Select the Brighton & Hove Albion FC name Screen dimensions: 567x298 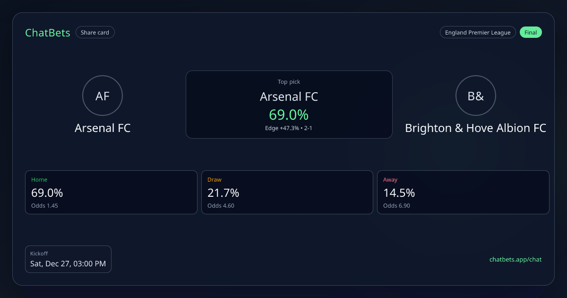tap(475, 128)
